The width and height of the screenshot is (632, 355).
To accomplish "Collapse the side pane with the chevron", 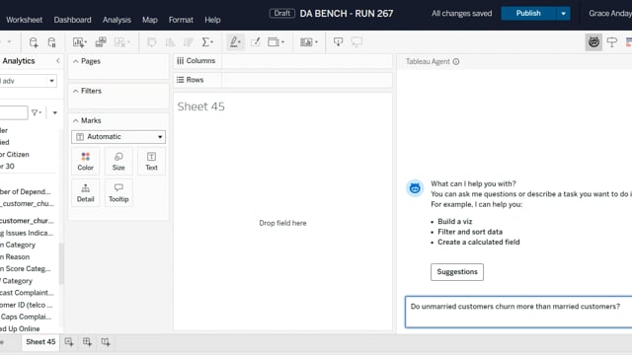I will coord(58,61).
